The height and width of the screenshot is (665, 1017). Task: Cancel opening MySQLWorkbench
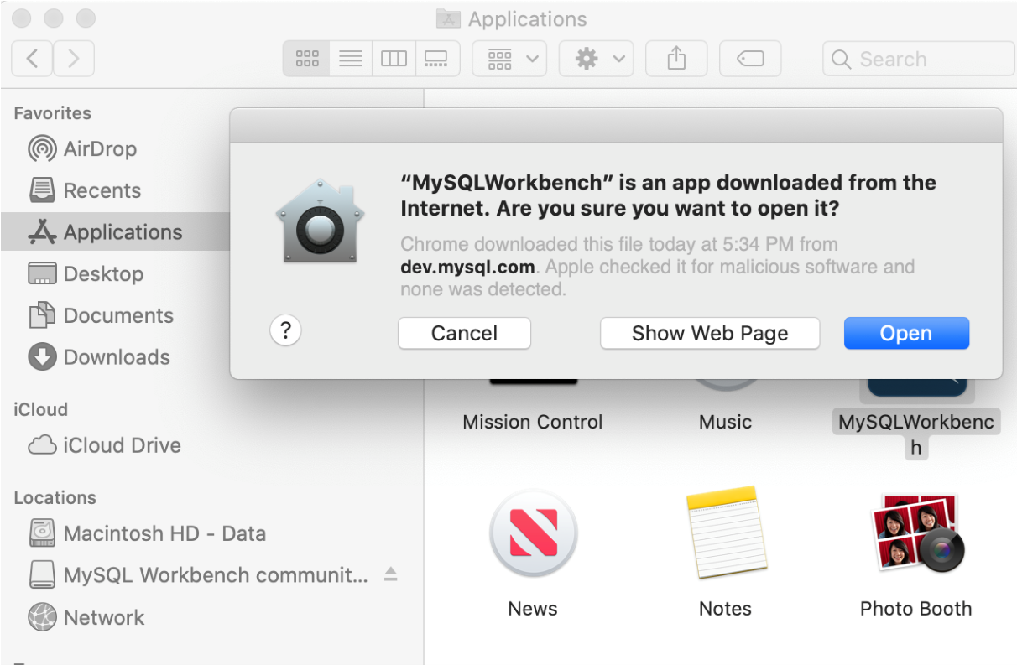(x=464, y=333)
